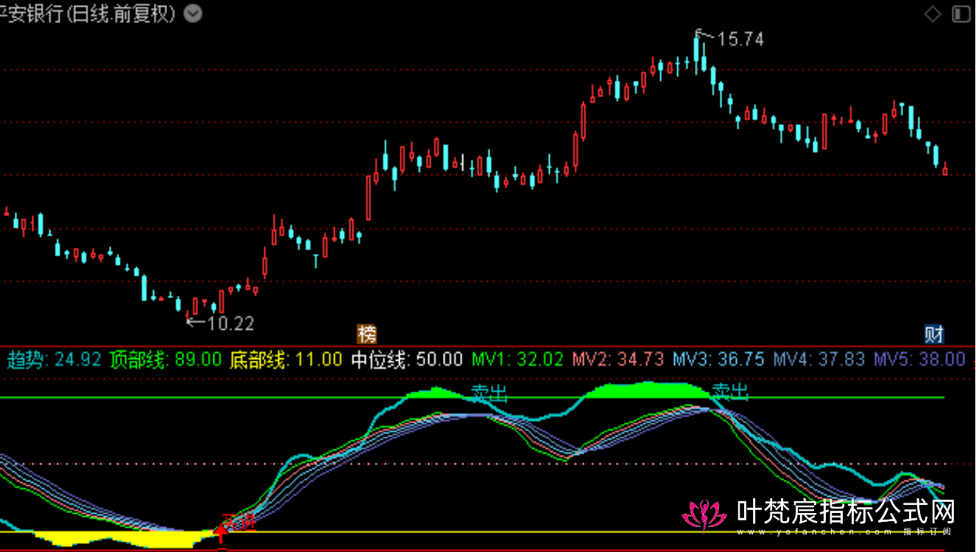This screenshot has width=976, height=552.
Task: Open the dropdown arrow beside 平安银行 title
Action: click(x=192, y=14)
